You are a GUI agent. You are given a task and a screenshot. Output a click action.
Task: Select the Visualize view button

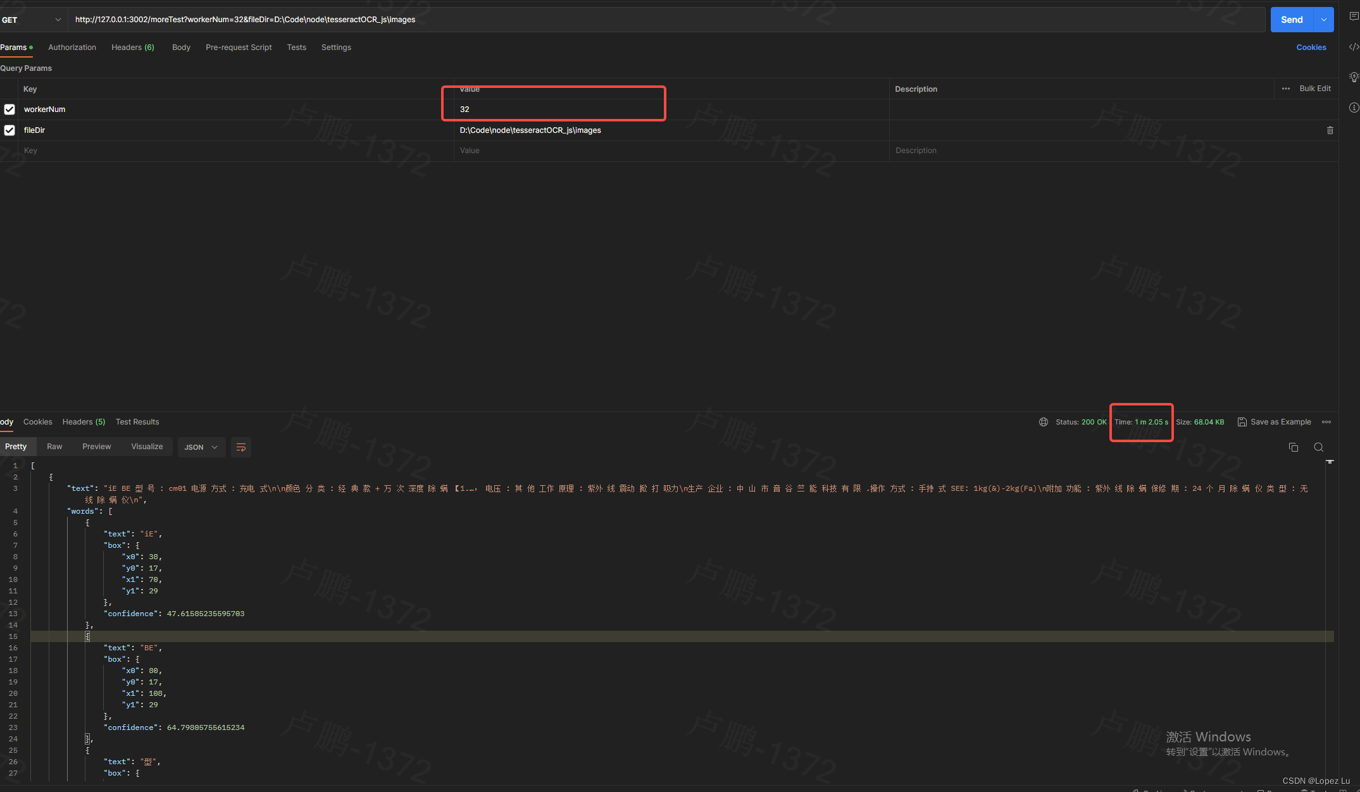click(147, 447)
